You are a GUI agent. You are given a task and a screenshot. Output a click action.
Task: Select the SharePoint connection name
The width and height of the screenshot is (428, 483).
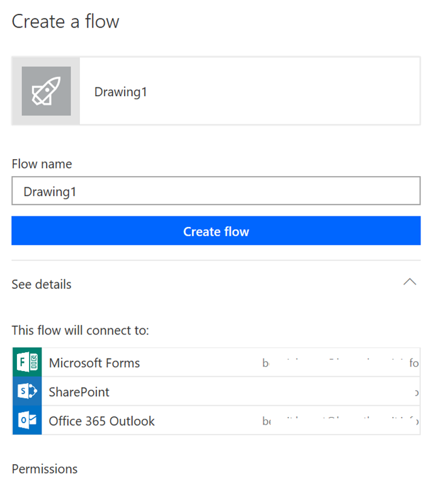79,392
